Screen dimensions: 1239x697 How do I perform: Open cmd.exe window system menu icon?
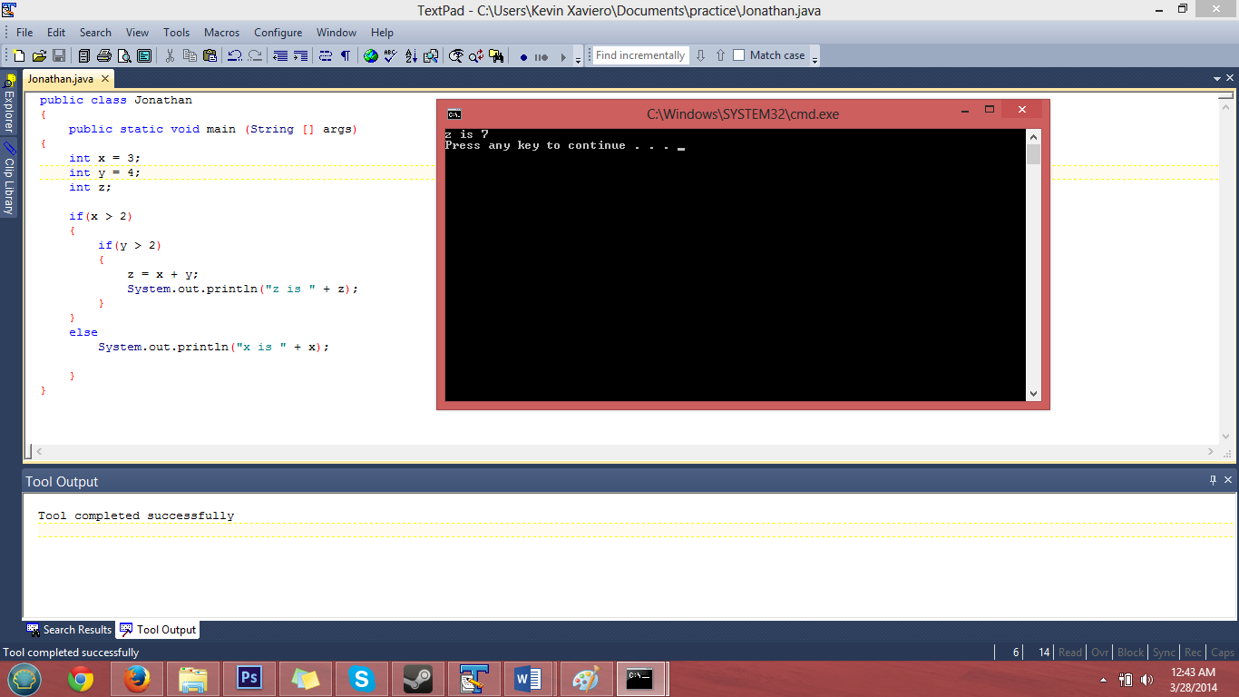pyautogui.click(x=454, y=113)
